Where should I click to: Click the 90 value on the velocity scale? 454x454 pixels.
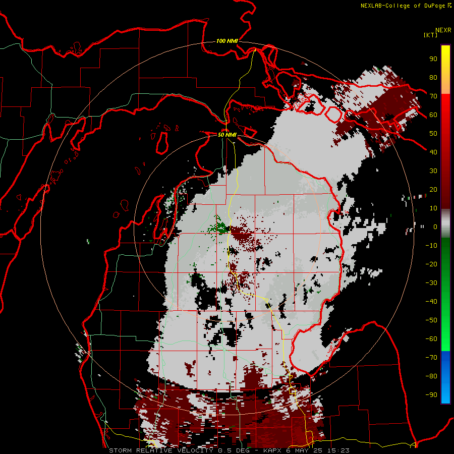433,59
